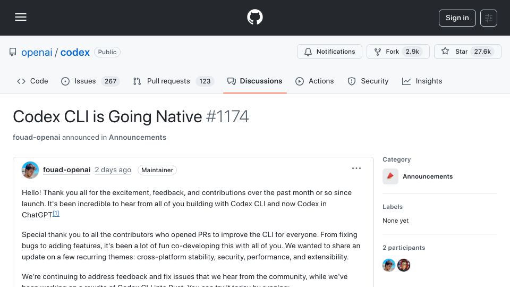Open the hamburger navigation menu
Viewport: 510px width, 287px height.
(21, 17)
